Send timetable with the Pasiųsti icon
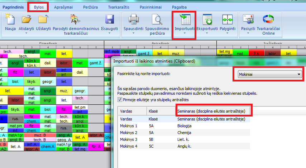 coord(248,20)
